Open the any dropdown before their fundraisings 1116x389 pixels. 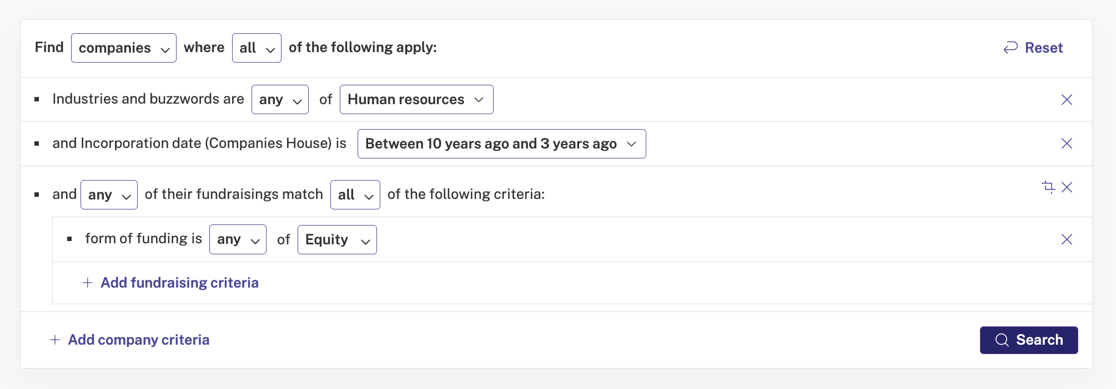coord(109,194)
